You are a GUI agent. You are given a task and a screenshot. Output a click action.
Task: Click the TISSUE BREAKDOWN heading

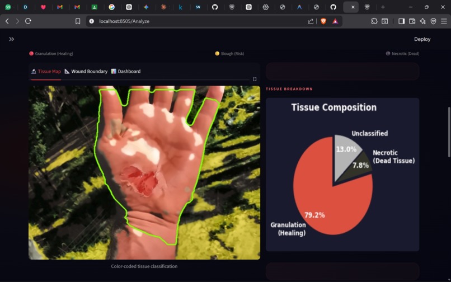(289, 89)
